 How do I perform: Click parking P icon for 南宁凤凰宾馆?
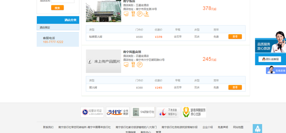click(140, 65)
